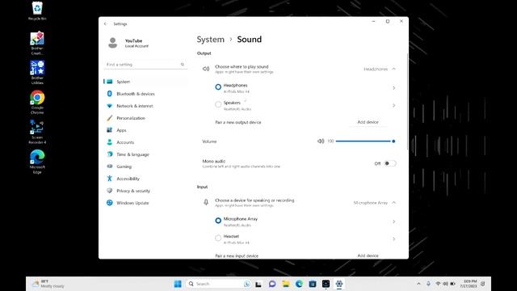Open Accessibility settings
Screen dimensions: 517x291
click(x=145, y=179)
